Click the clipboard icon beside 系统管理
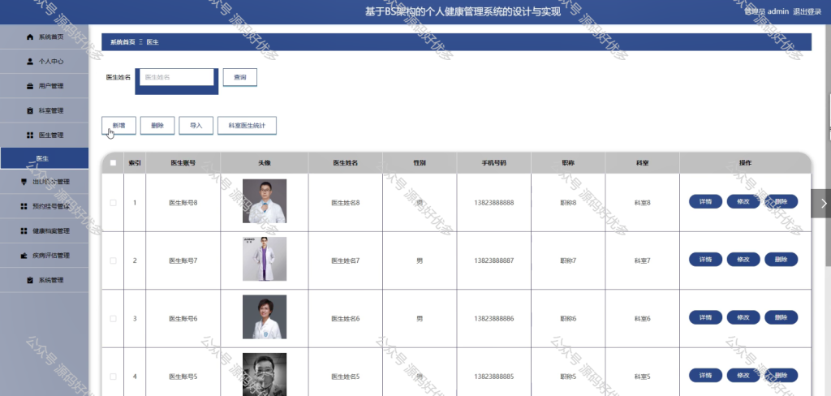This screenshot has width=831, height=396. (x=30, y=280)
